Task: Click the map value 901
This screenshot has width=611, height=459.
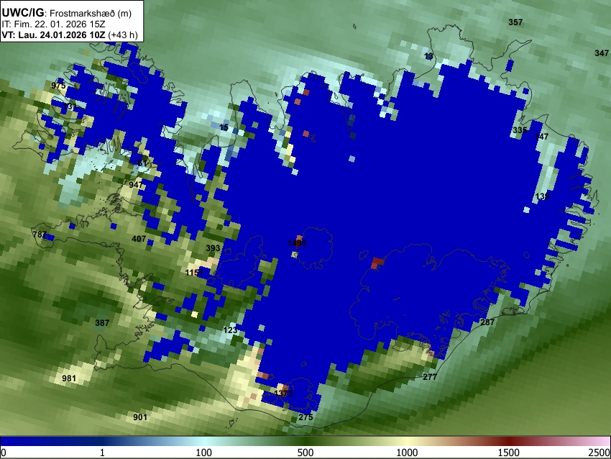Action: 140,417
